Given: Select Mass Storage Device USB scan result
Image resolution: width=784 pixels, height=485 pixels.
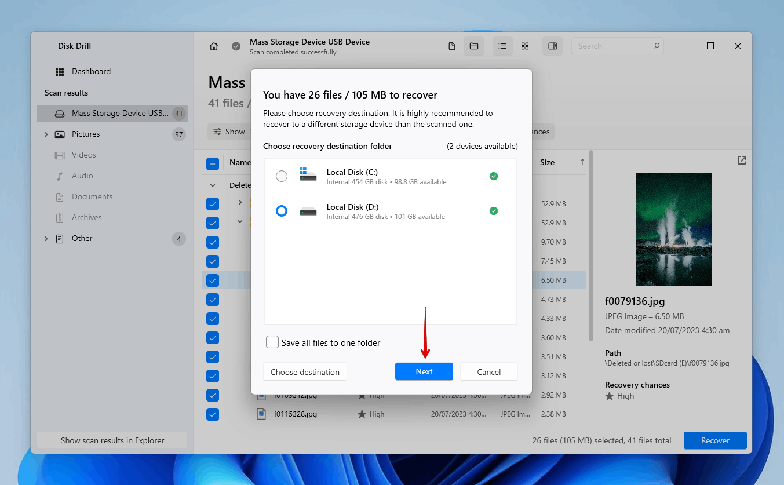Looking at the screenshot, I should (112, 114).
